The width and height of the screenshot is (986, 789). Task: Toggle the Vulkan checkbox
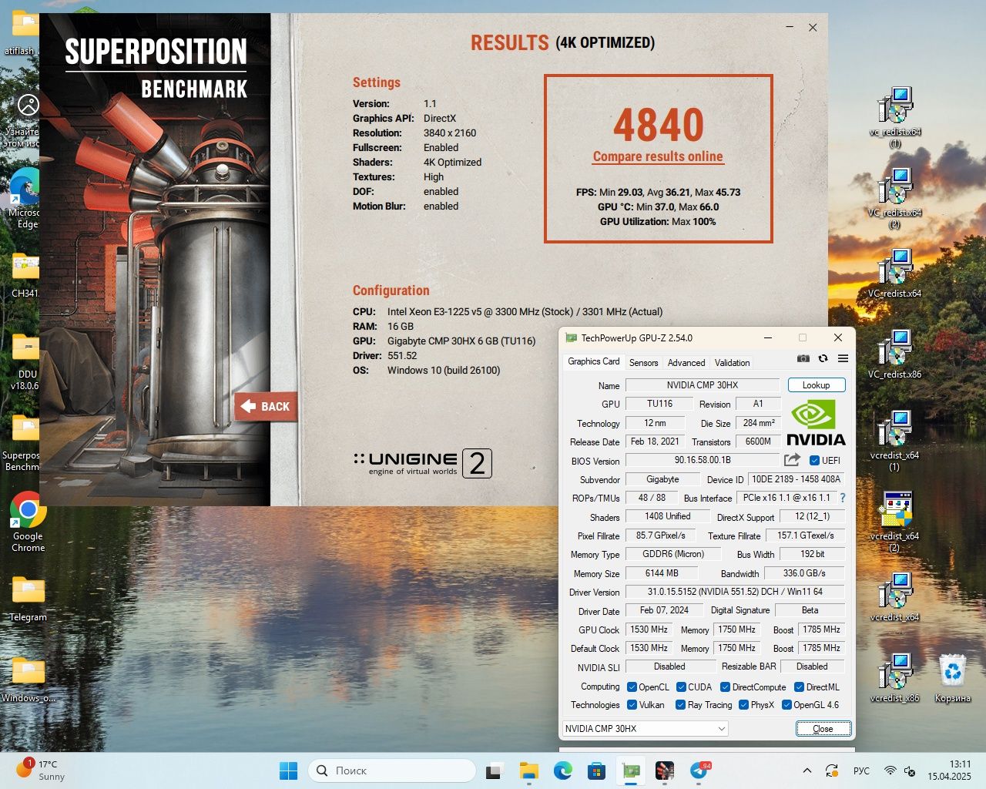pyautogui.click(x=632, y=705)
